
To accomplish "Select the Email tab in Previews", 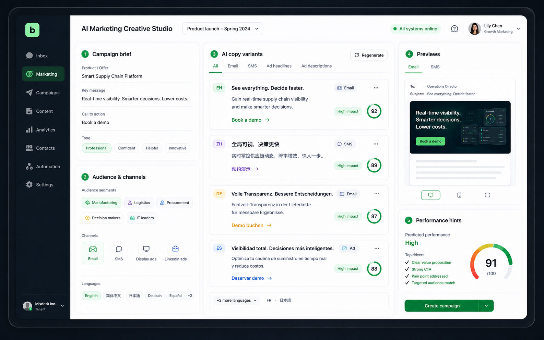I will click(x=413, y=67).
